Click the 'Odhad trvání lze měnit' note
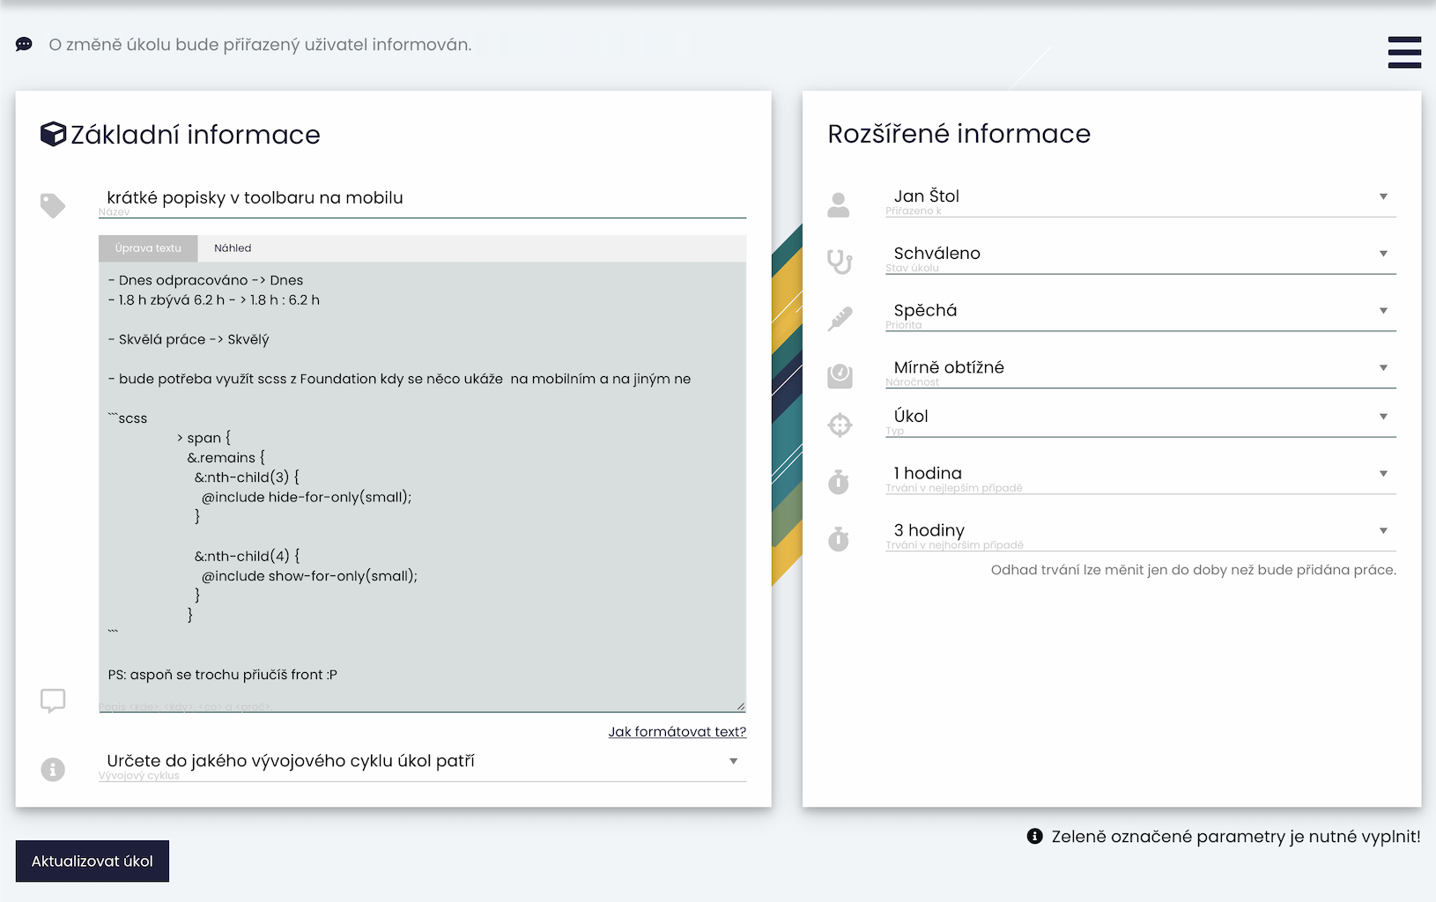 (1194, 570)
